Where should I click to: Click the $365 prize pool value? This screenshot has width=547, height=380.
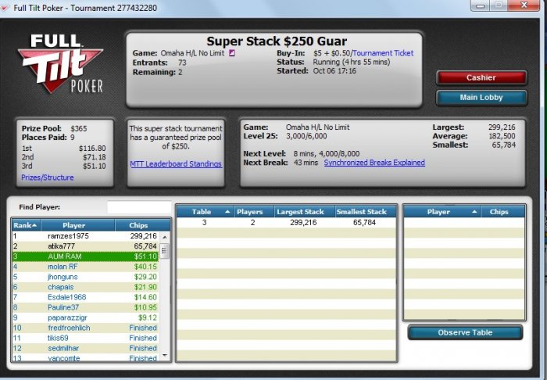(x=78, y=129)
